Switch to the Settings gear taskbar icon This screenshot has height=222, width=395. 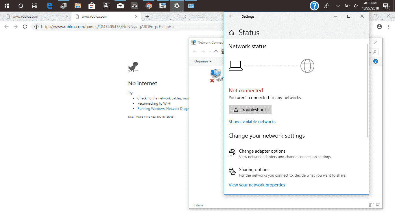pyautogui.click(x=177, y=5)
